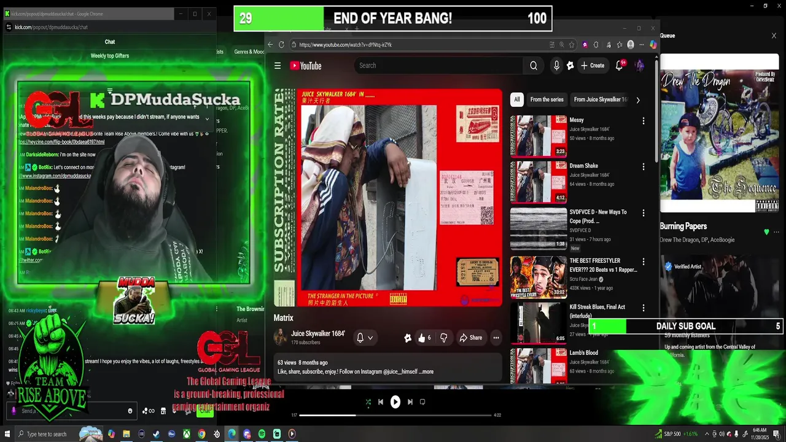Open the Copilot icon in the browser toolbar
The height and width of the screenshot is (442, 786).
(653, 45)
